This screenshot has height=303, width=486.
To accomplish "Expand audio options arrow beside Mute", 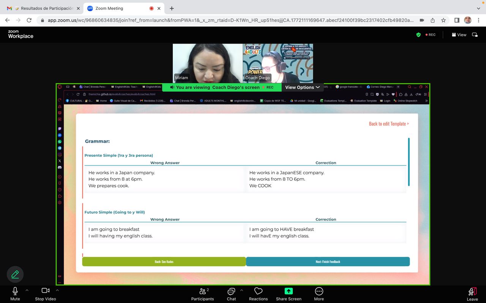I will click(x=27, y=291).
